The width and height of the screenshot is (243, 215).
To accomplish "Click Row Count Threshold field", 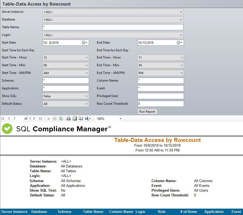I will [161, 104].
